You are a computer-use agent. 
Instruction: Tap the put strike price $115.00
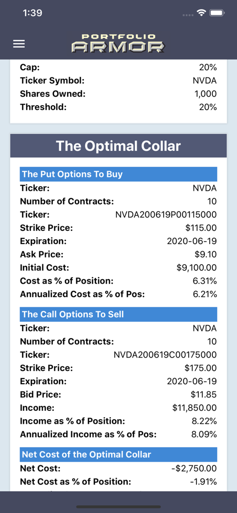click(x=201, y=228)
